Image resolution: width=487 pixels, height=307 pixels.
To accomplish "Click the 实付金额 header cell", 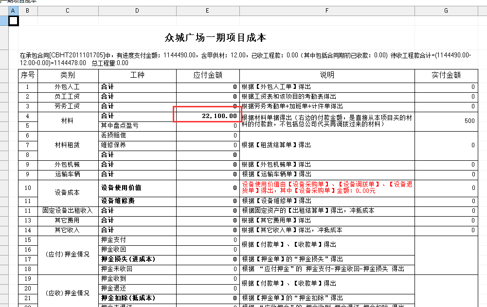I will click(446, 75).
